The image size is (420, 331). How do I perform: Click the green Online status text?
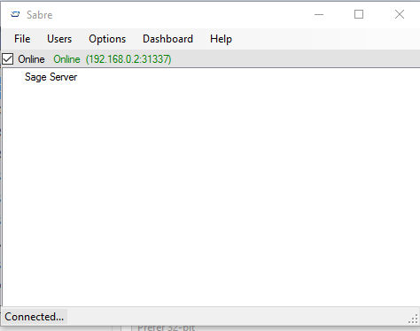pos(66,59)
